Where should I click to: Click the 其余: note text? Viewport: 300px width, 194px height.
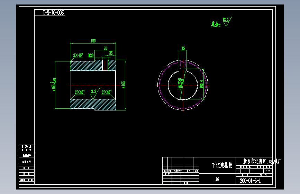coord(216,25)
